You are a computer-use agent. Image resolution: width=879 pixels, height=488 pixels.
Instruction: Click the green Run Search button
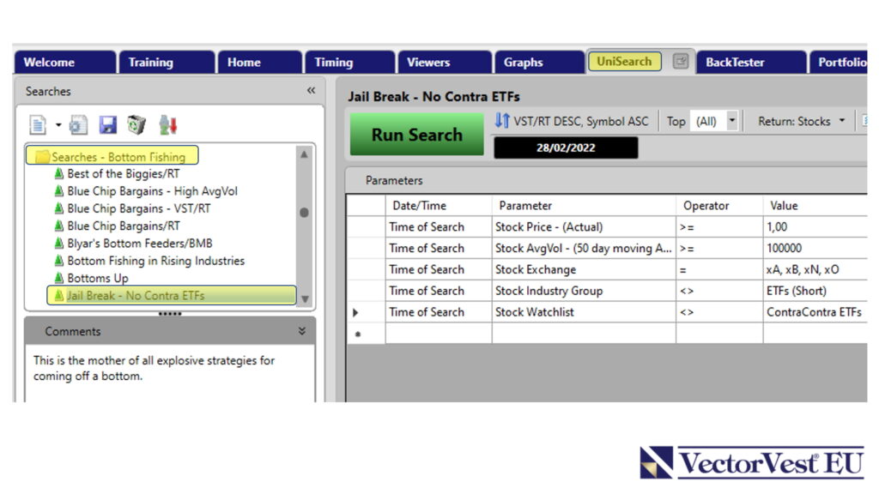click(417, 135)
